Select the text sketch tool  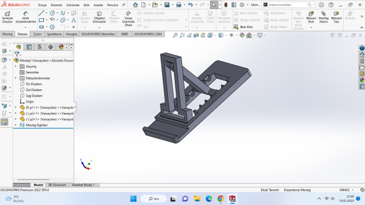tap(74, 20)
